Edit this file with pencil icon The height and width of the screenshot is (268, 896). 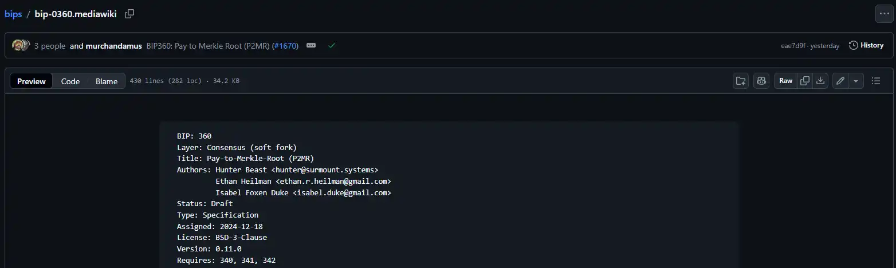pos(840,81)
